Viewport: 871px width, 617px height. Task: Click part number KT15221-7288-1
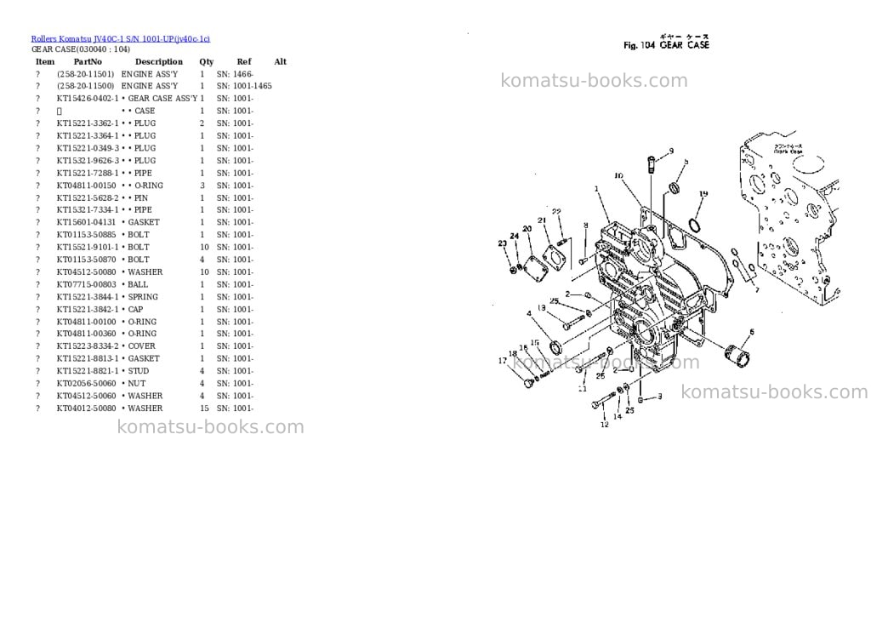pyautogui.click(x=88, y=174)
